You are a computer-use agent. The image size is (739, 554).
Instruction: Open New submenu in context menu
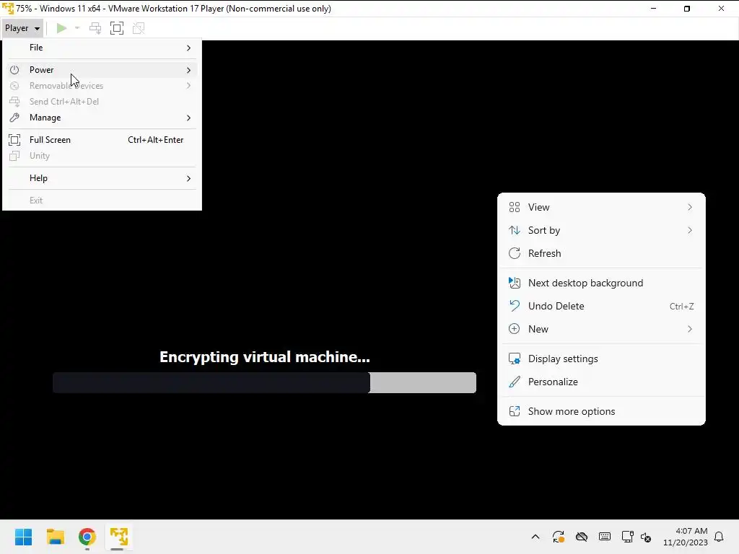click(x=601, y=329)
